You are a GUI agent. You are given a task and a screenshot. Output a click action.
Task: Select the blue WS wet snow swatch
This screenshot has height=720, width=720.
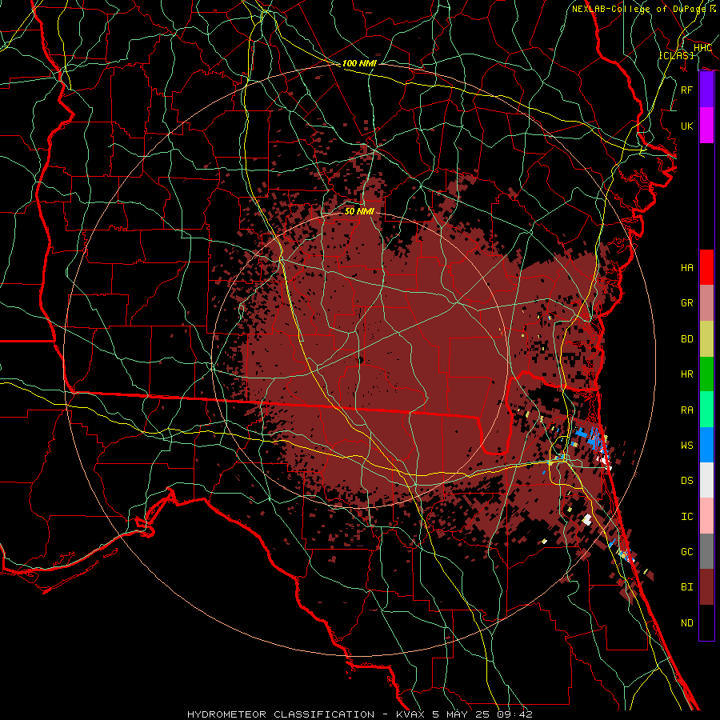(706, 445)
